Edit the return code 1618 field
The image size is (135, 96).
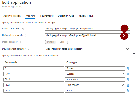point(34,91)
